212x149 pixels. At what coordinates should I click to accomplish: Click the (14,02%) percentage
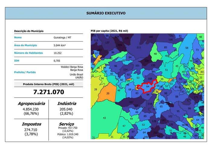68,137
